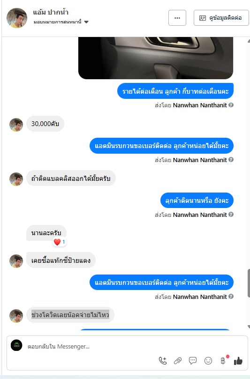Click help icon beside first Nanwhan Nanthanit label

[231, 105]
